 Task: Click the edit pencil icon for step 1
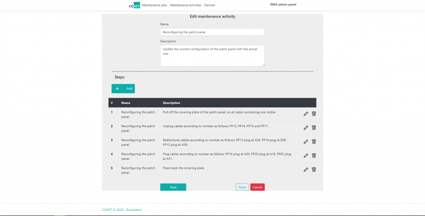pos(306,114)
